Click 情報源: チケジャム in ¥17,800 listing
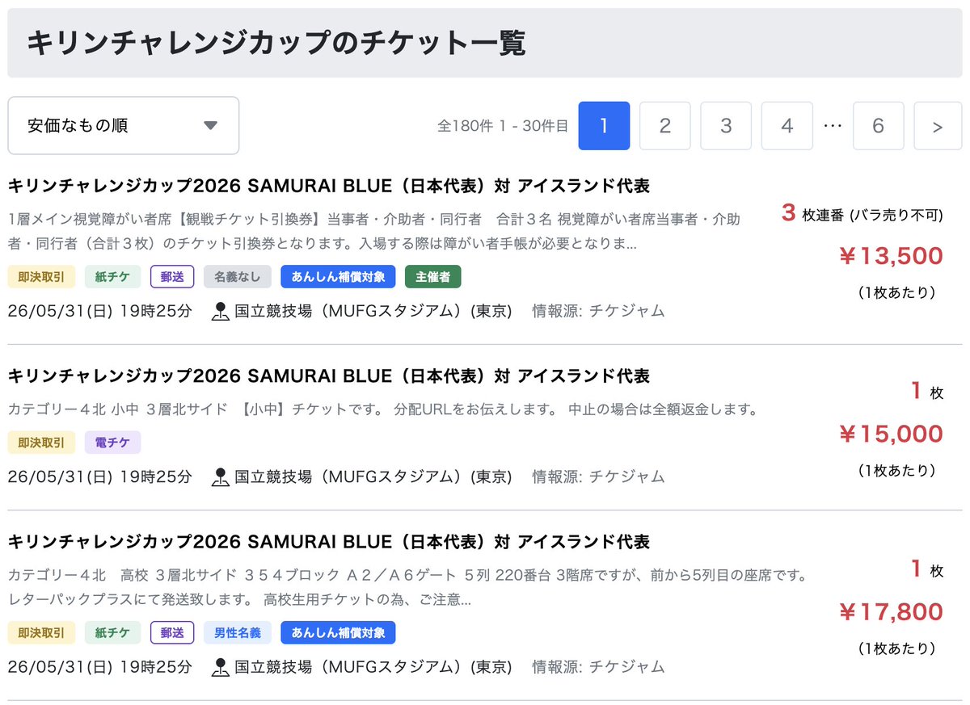Image resolution: width=970 pixels, height=705 pixels. [x=598, y=667]
